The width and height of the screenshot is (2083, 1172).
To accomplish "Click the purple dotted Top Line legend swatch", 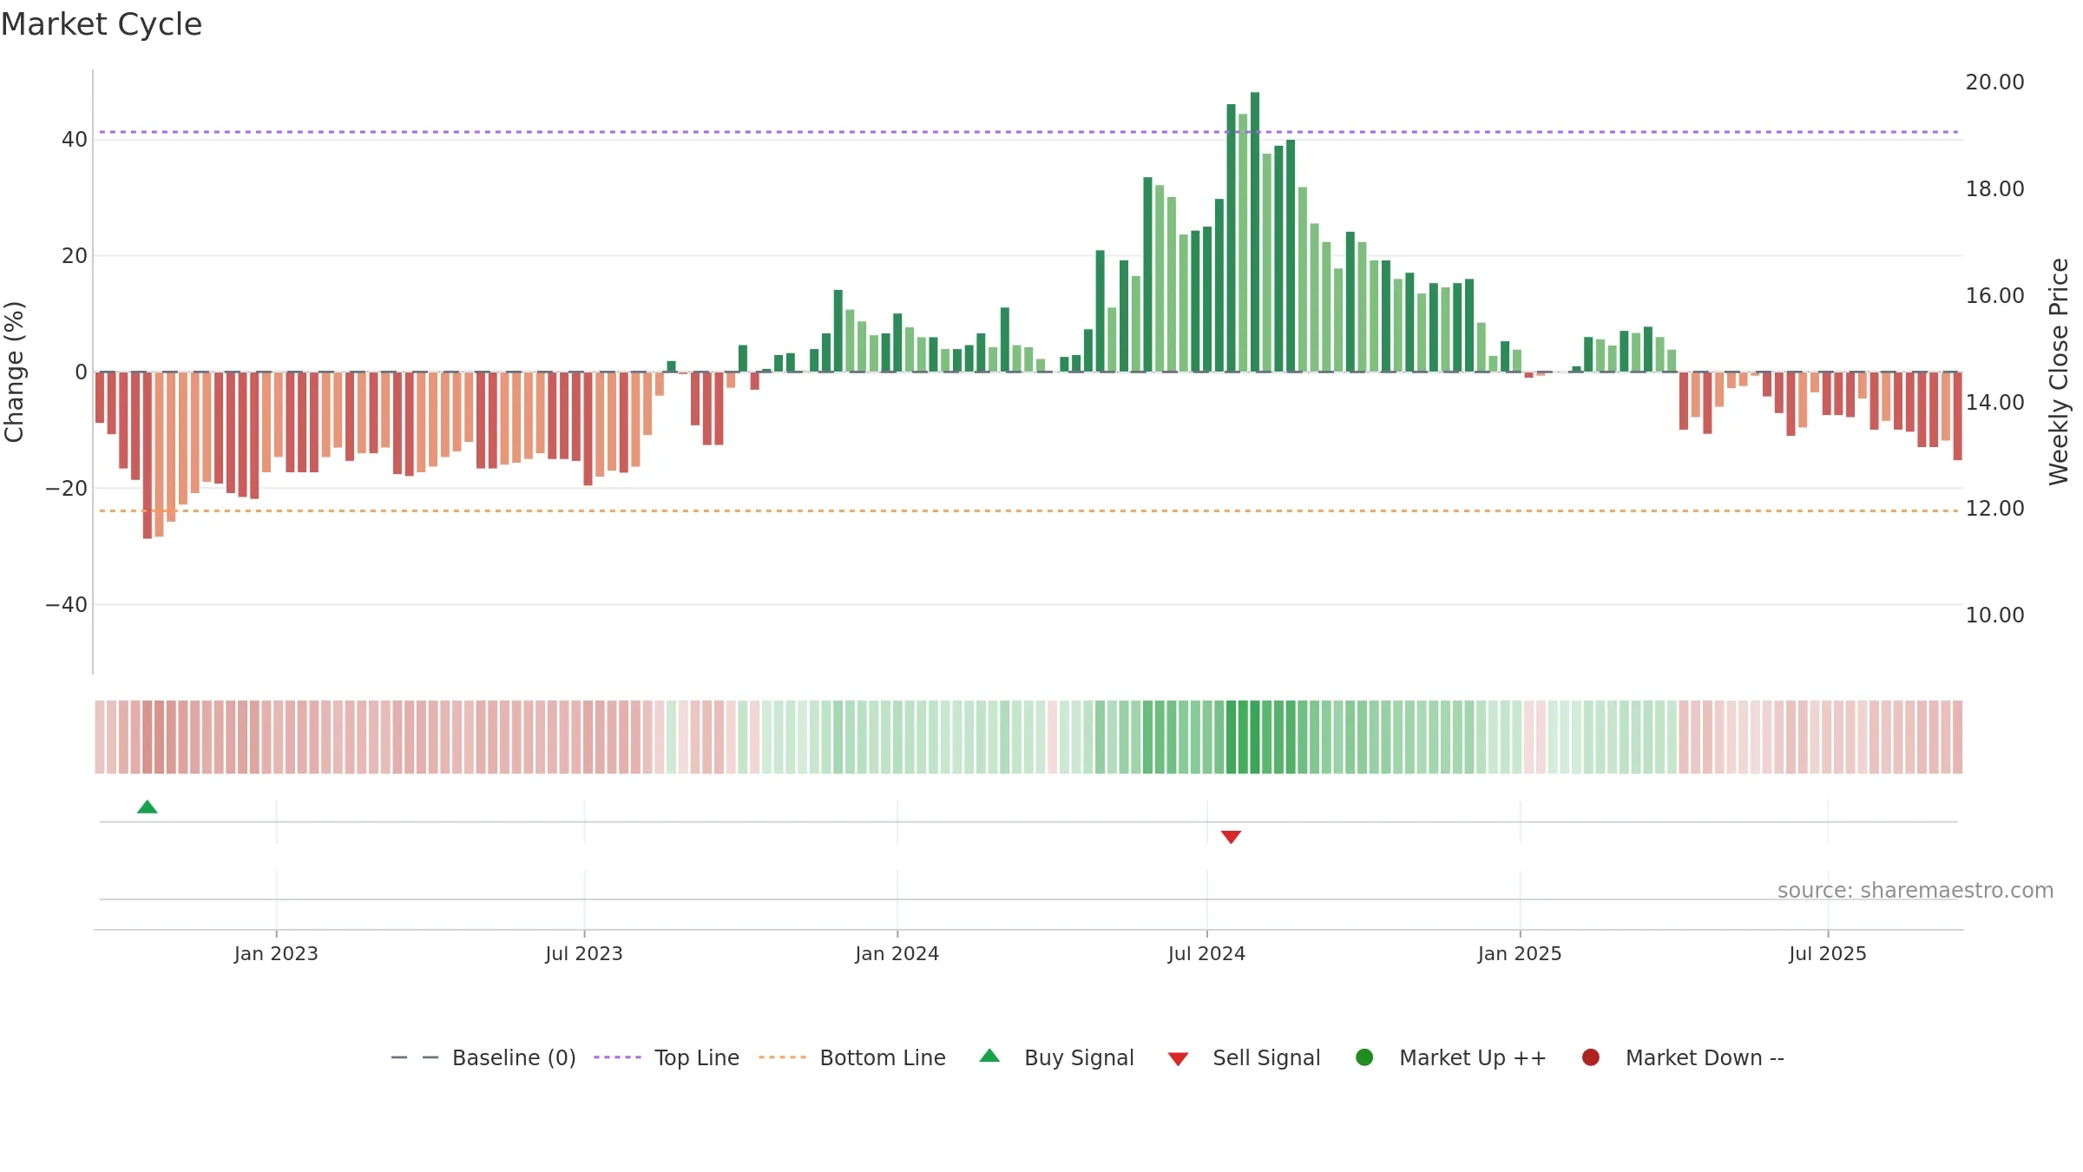I will tap(617, 1057).
